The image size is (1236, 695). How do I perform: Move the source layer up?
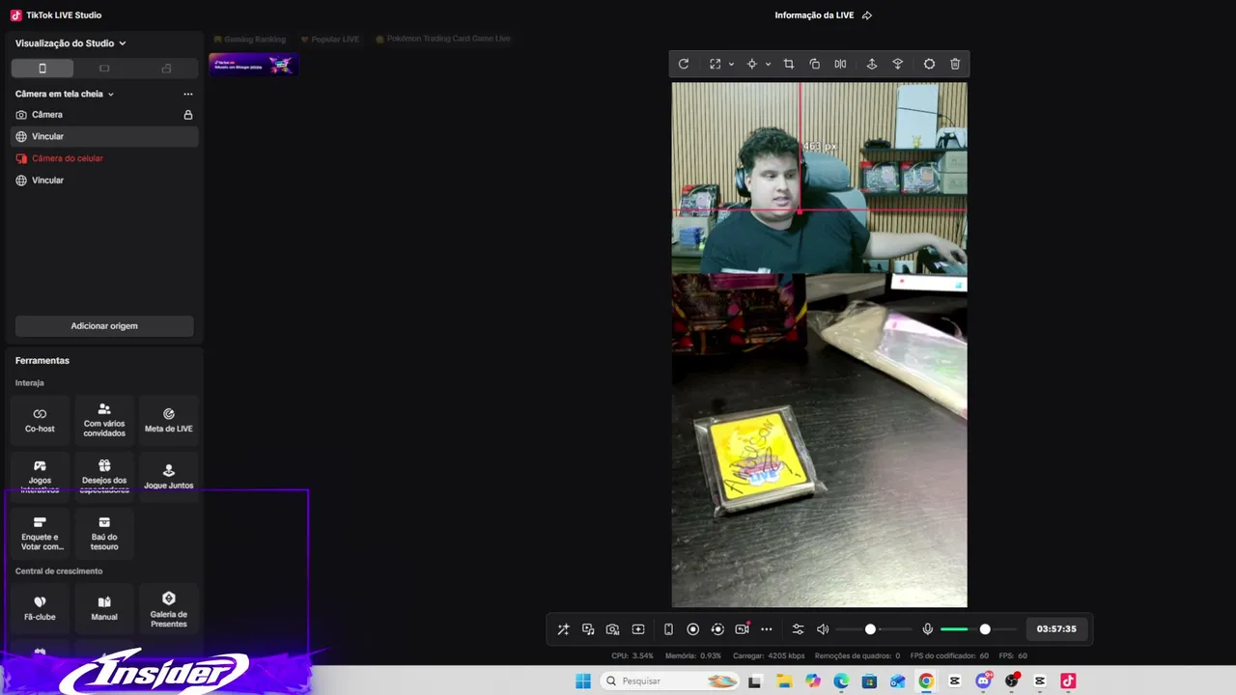coord(871,64)
